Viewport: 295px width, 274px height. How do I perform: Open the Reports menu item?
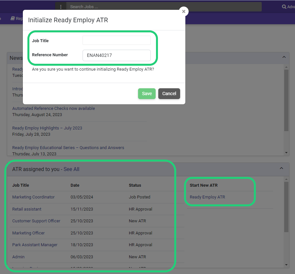17,18
